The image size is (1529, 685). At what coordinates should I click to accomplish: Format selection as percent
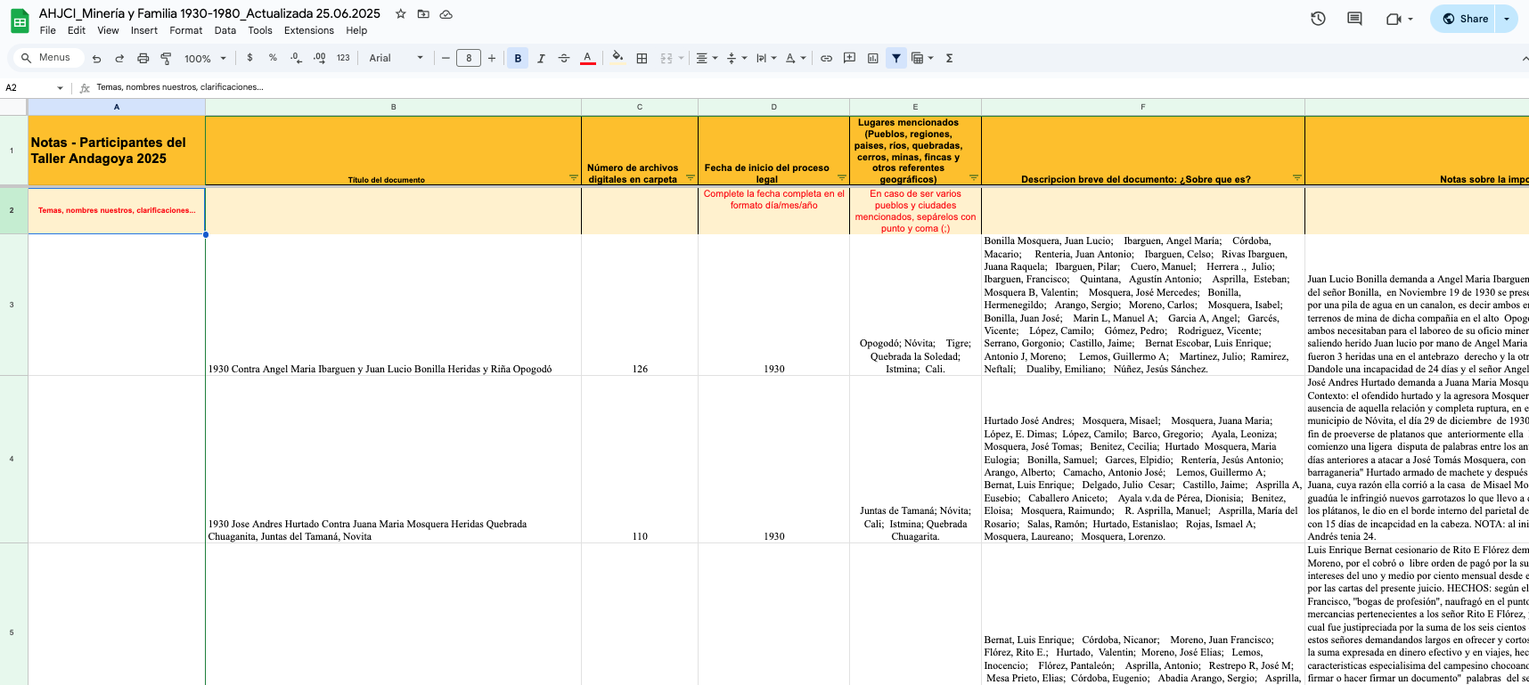click(x=273, y=58)
